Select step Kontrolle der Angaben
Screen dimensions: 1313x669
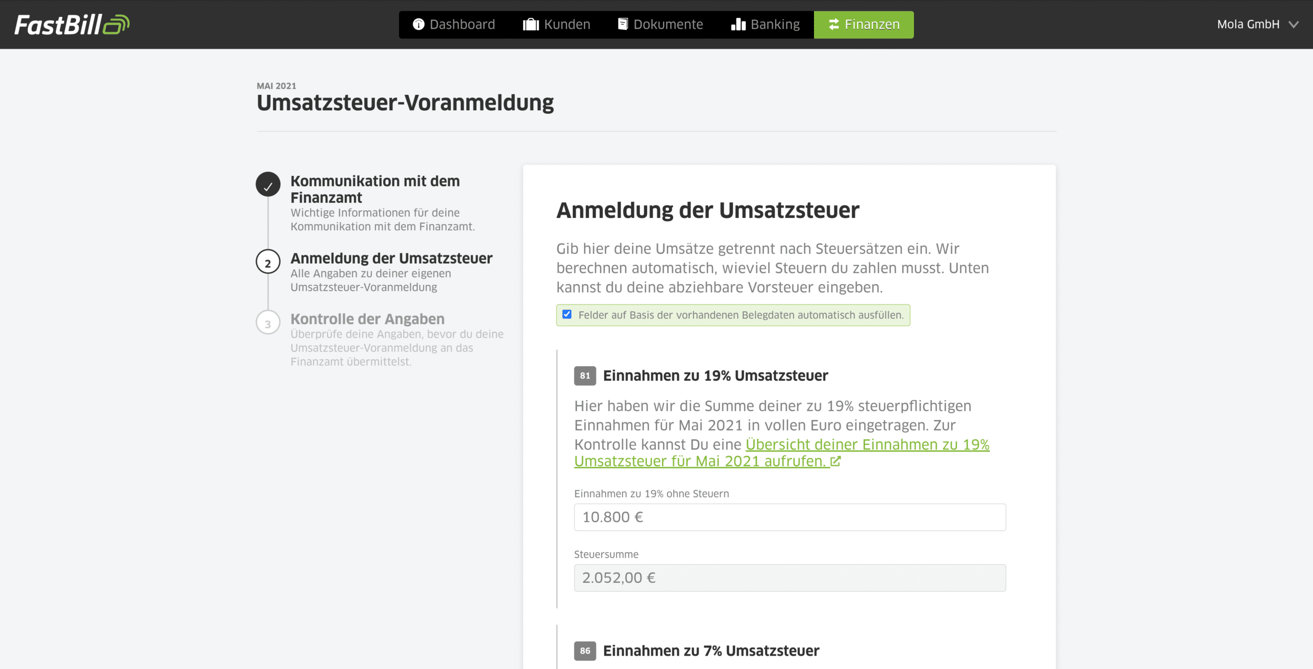click(367, 319)
